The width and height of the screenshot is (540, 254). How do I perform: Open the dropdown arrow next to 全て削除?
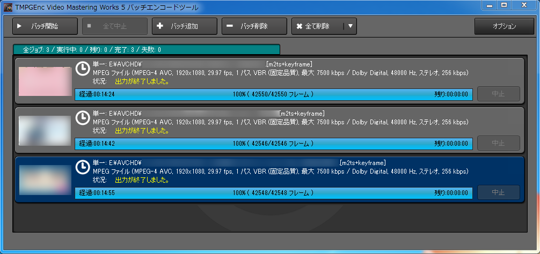(350, 26)
